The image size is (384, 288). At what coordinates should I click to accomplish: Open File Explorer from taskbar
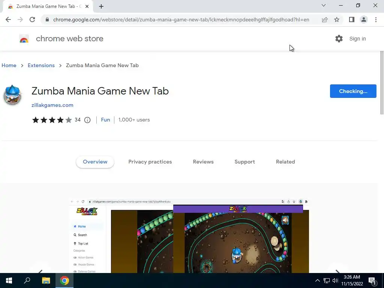(46, 280)
